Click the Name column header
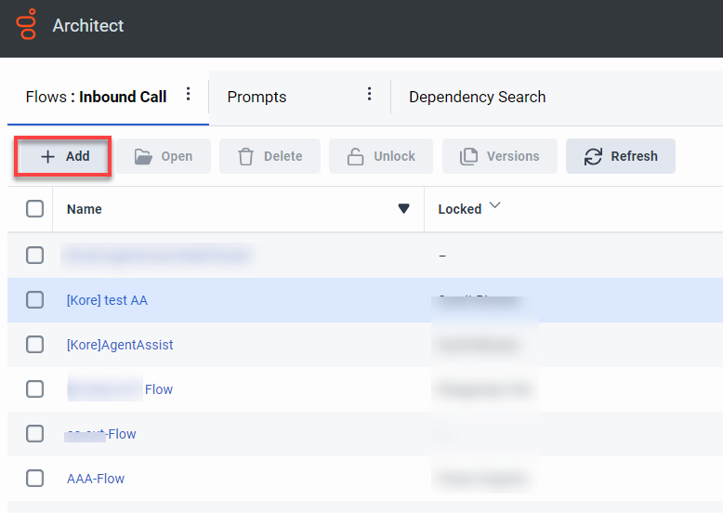 [x=85, y=209]
